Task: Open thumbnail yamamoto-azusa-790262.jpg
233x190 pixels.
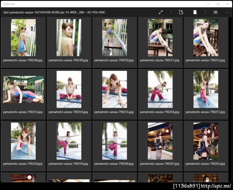Action: 206,141
